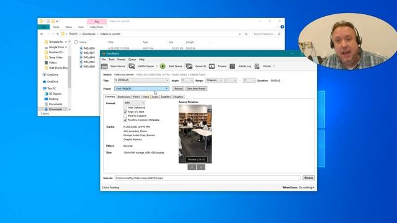This screenshot has height=223, width=397.
Task: Uncheck Passthru Common Metadata
Action: 125,120
